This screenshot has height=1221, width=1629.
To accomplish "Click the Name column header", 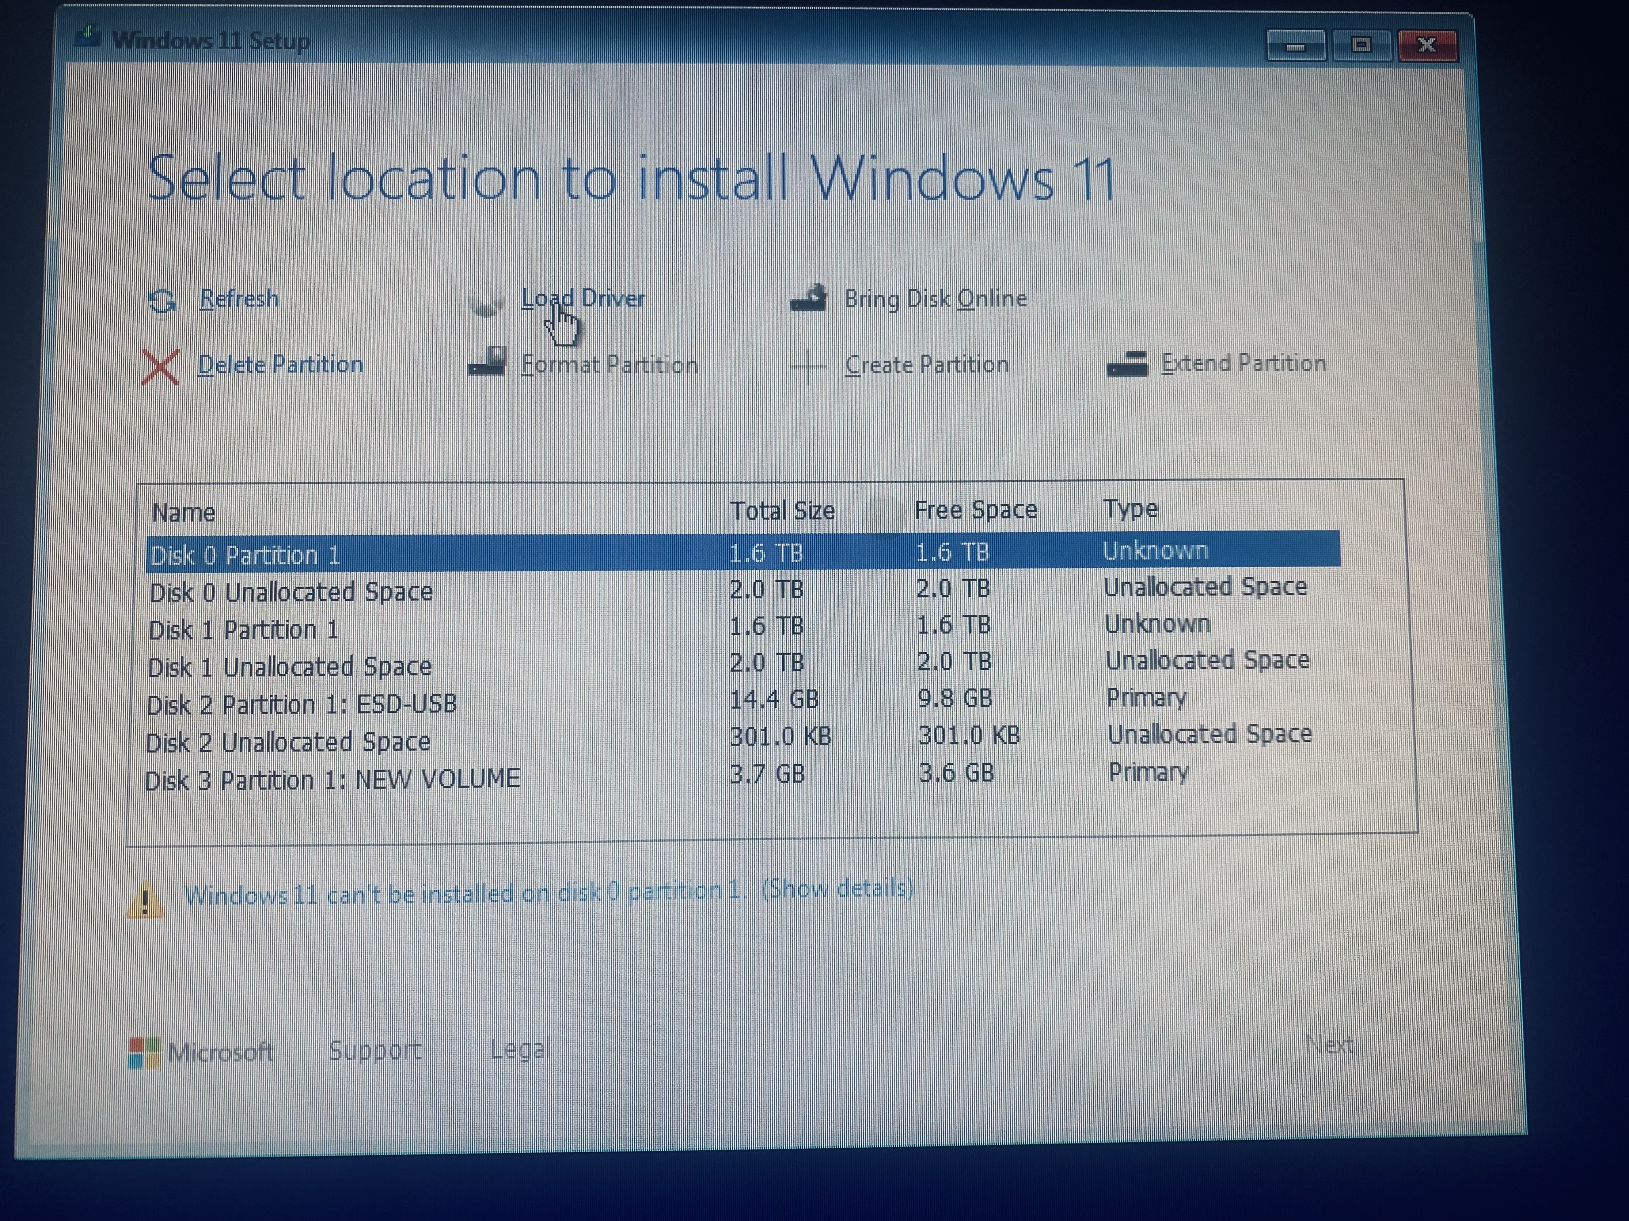I will click(183, 513).
